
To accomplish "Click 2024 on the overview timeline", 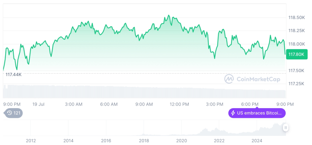I will point(257,140).
